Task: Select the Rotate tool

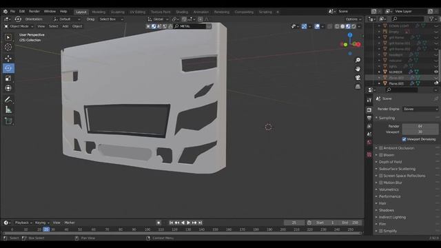Action: pos(8,68)
